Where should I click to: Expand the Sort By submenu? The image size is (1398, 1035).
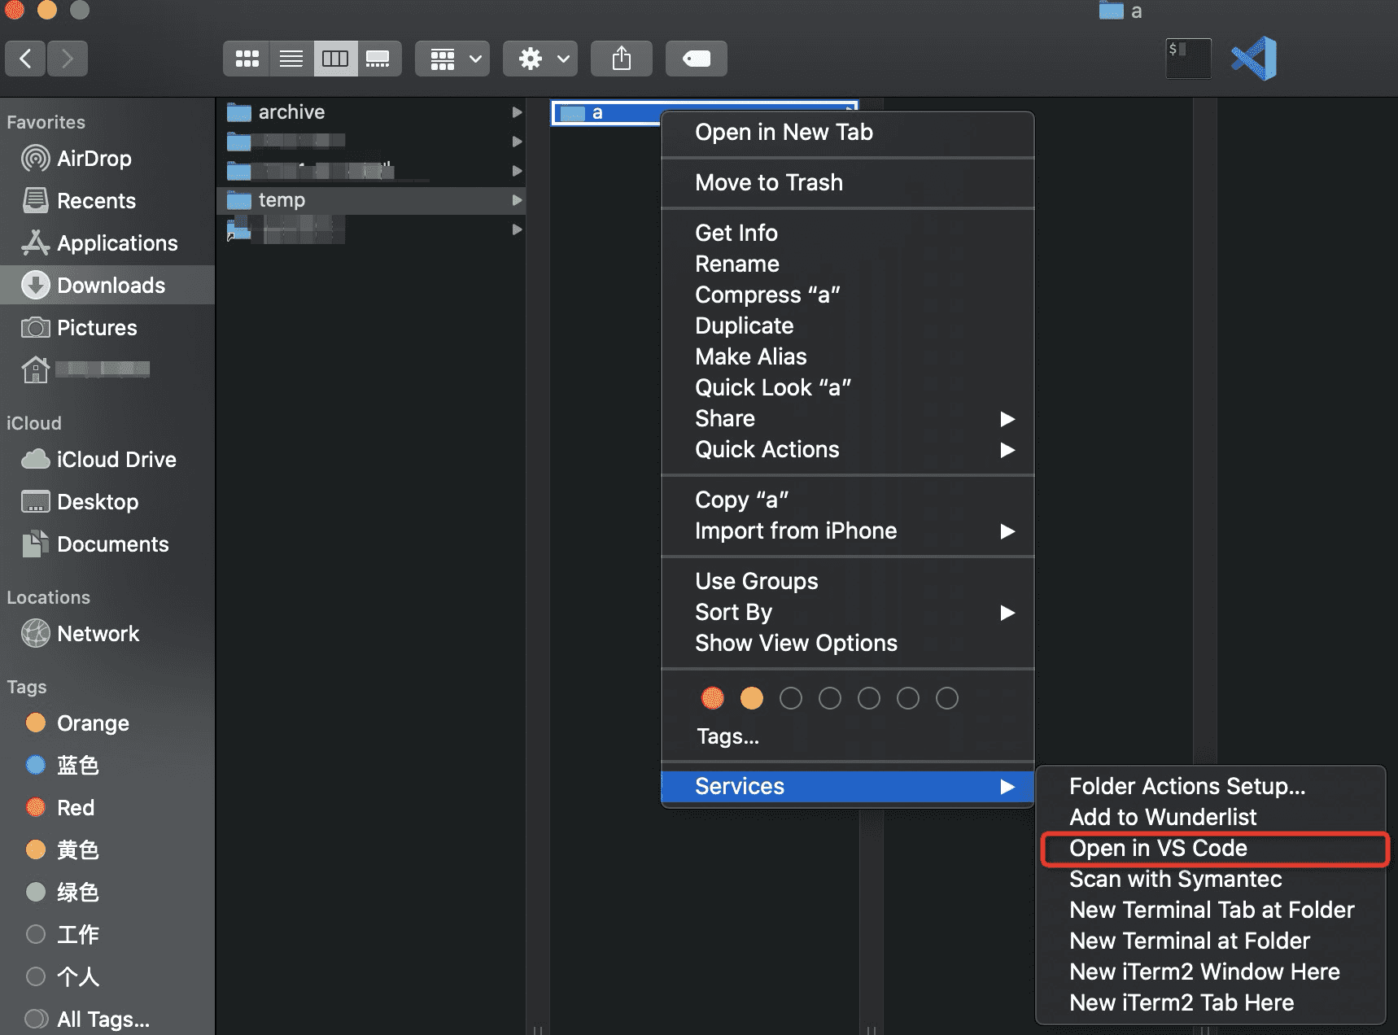(x=848, y=612)
